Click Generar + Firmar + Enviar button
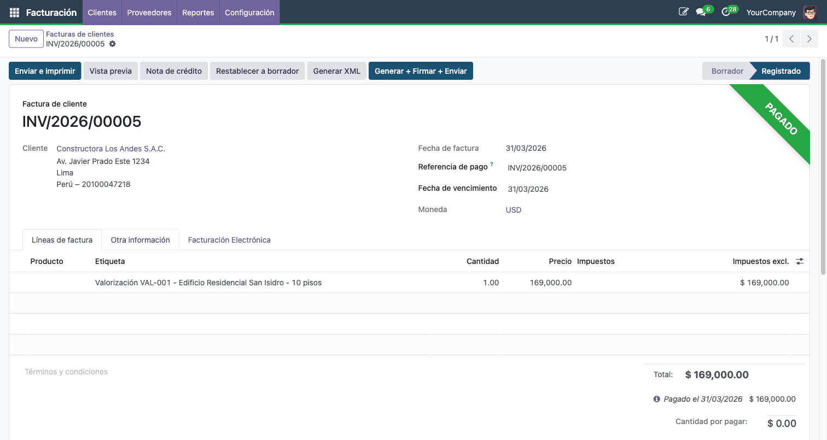 (421, 71)
